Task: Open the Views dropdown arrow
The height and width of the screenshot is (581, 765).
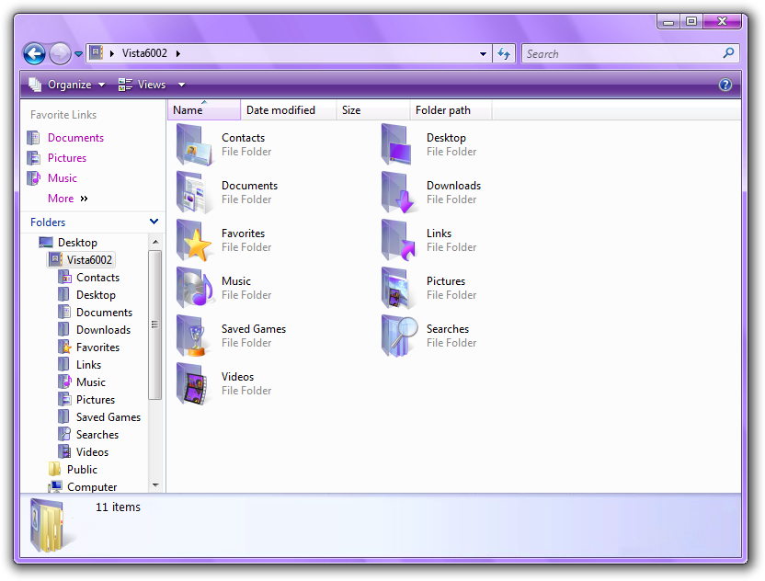Action: 181,85
